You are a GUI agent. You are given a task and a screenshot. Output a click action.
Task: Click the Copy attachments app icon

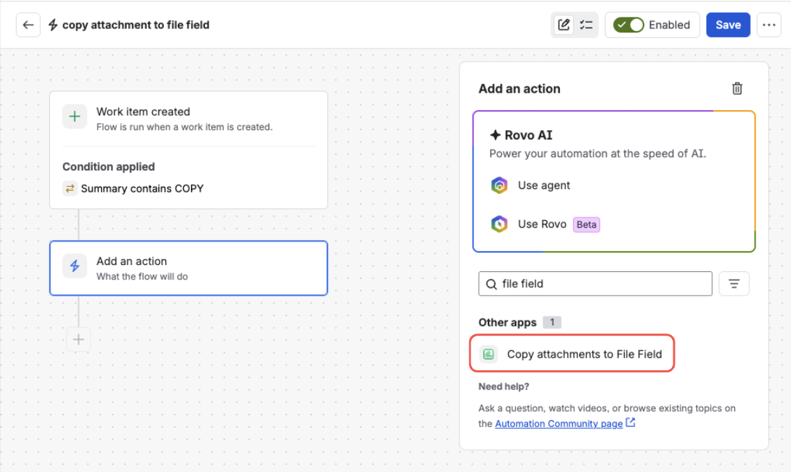pyautogui.click(x=489, y=354)
